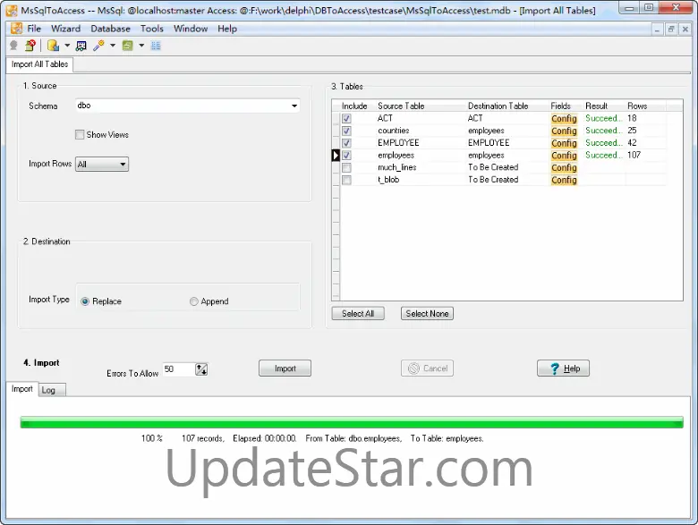
Task: Click the import database toolbar icon
Action: click(x=53, y=46)
